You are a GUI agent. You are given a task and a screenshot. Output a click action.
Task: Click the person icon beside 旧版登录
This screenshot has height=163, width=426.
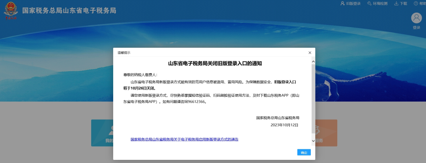[343, 3]
